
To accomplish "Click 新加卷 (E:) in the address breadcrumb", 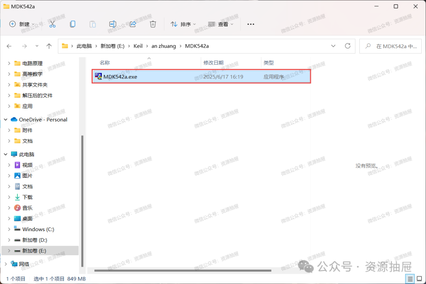I will [112, 46].
